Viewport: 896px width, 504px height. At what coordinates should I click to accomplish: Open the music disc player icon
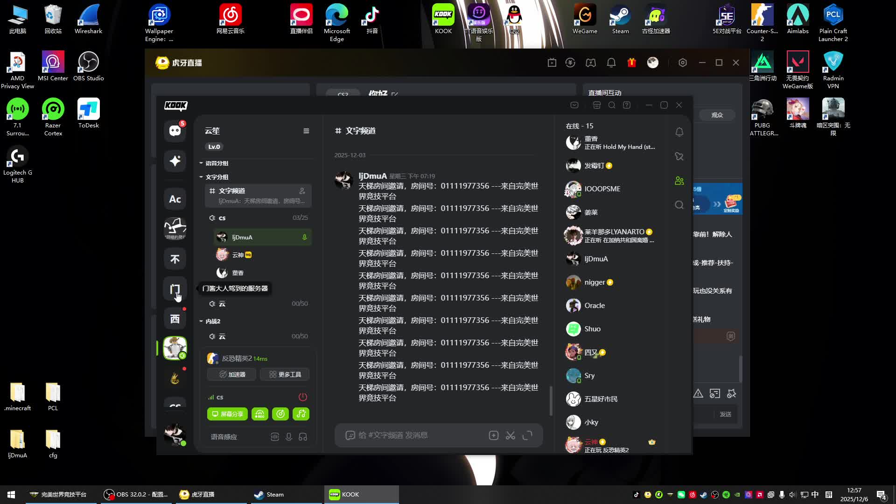tap(280, 414)
